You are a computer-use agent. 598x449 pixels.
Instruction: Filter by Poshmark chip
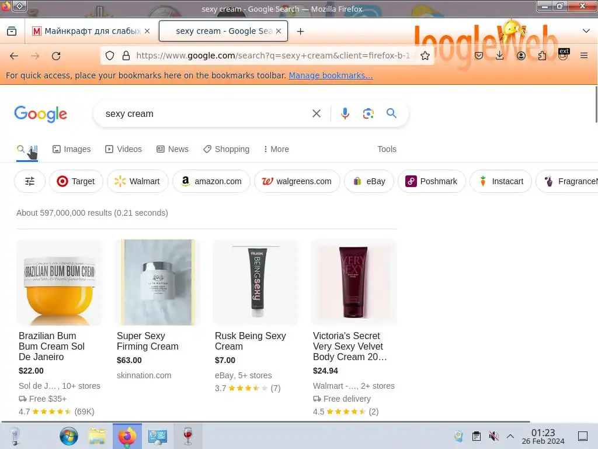click(432, 181)
